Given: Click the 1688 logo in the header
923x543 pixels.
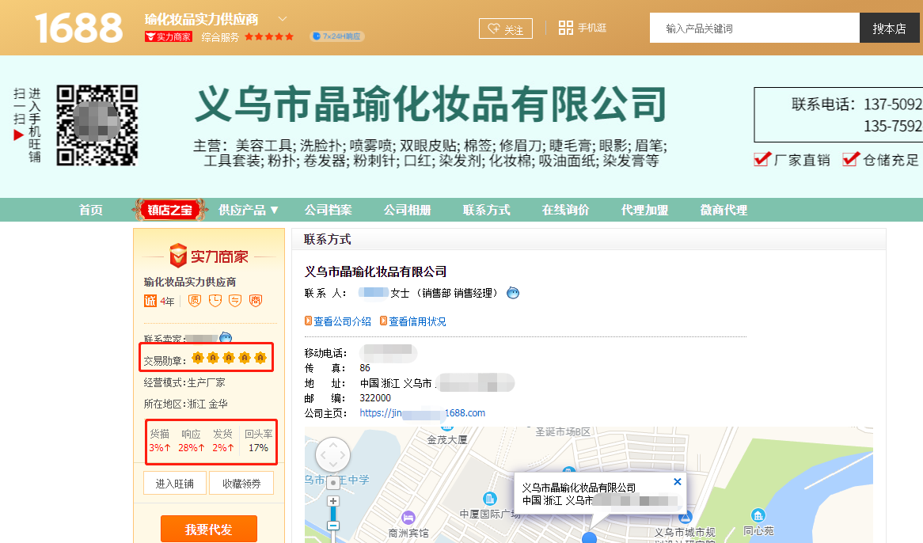Looking at the screenshot, I should coord(78,28).
